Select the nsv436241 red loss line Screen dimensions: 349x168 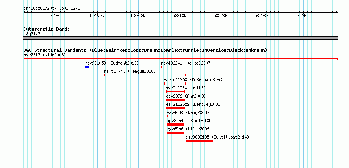click(173, 67)
